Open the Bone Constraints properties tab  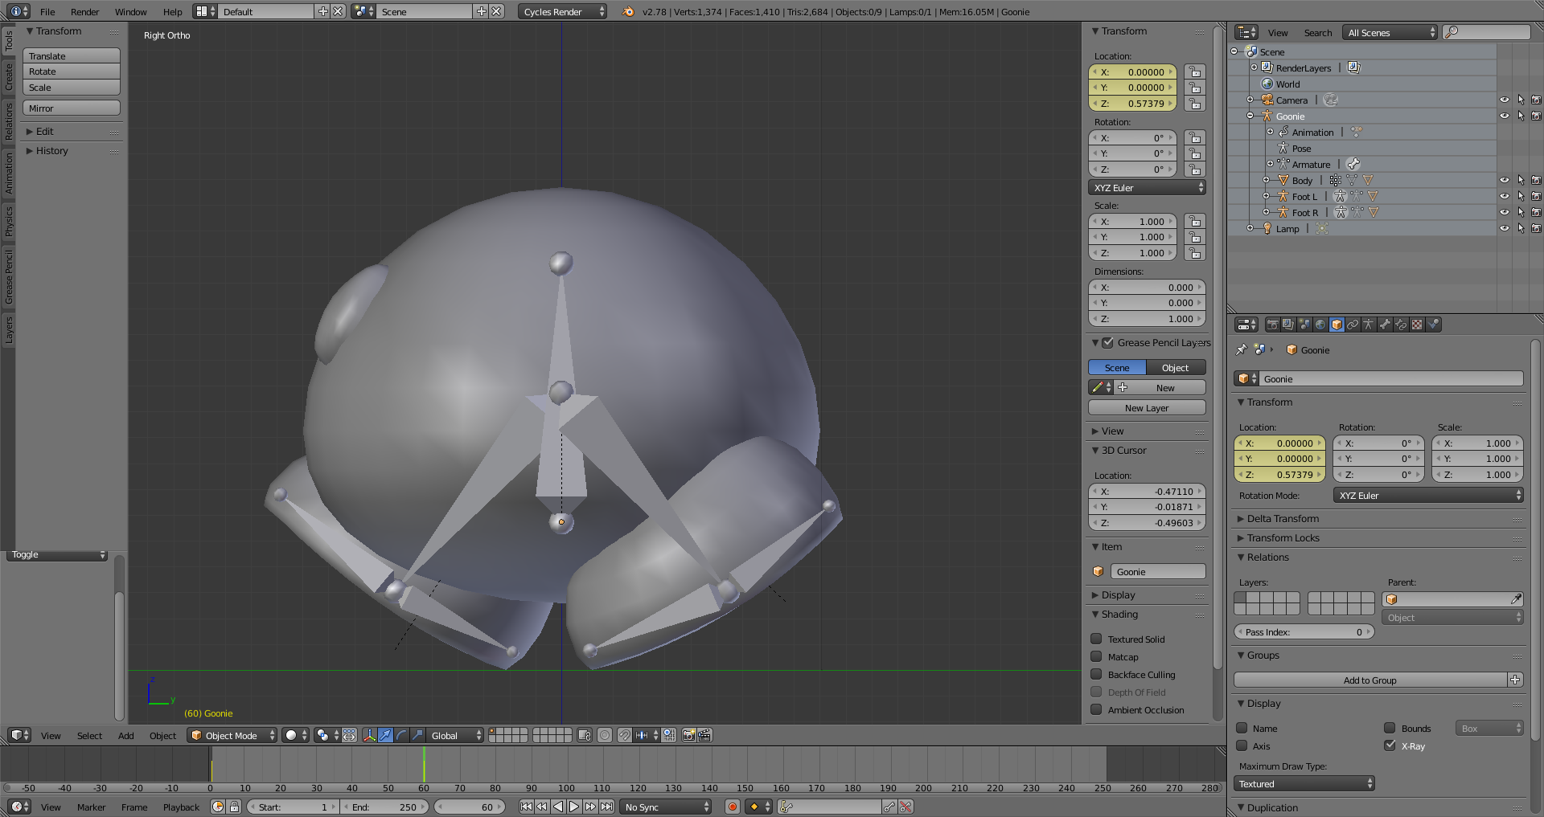1401,325
